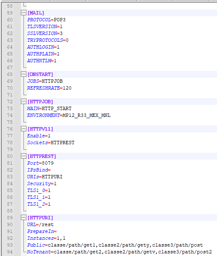Click the TLS1_2=1 line
This screenshot has height=256, width=217.
(x=39, y=204)
